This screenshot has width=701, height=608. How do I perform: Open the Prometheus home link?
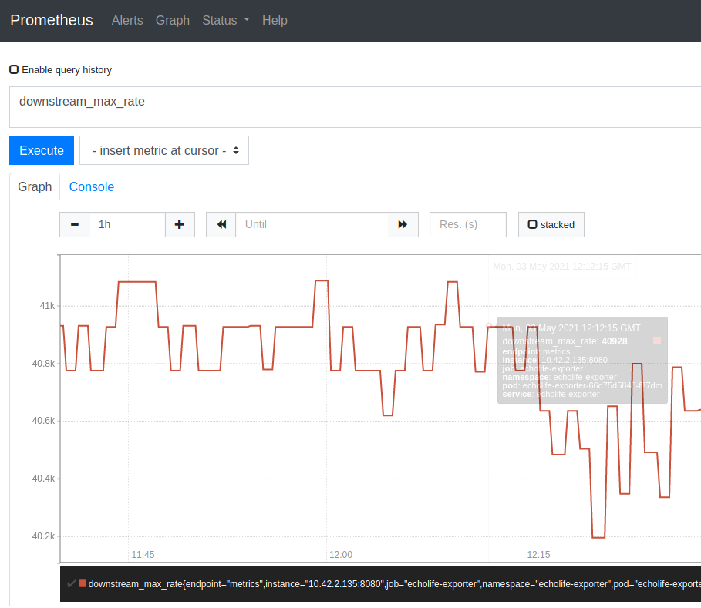(x=52, y=20)
